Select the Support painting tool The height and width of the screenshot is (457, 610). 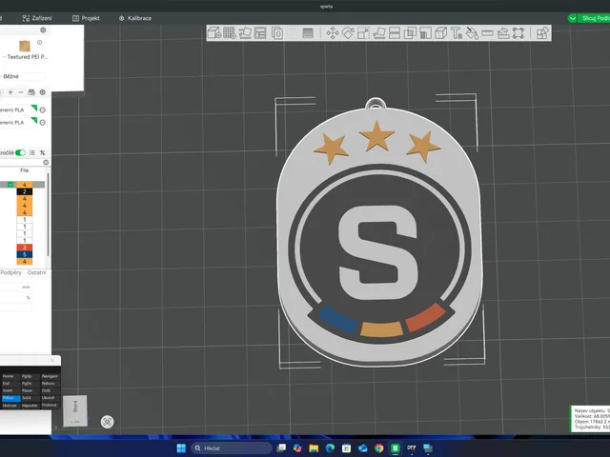tap(426, 33)
